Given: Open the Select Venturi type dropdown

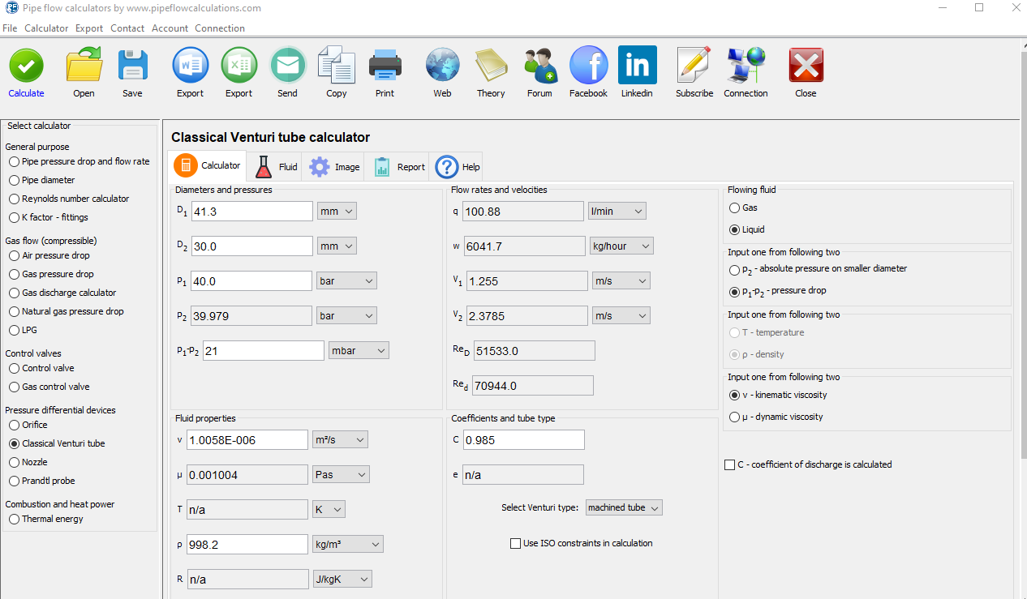Looking at the screenshot, I should pos(623,507).
